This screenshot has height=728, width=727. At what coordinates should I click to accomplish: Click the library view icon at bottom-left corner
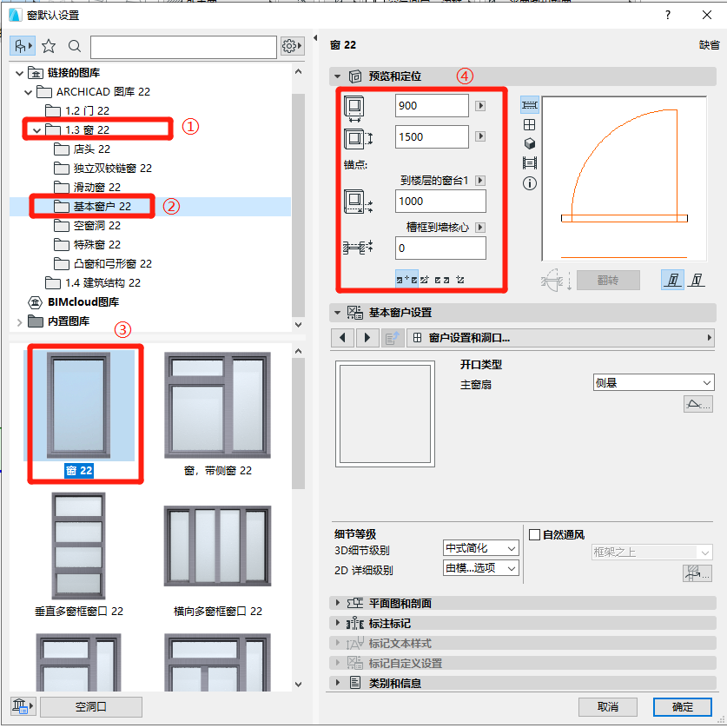[x=20, y=706]
